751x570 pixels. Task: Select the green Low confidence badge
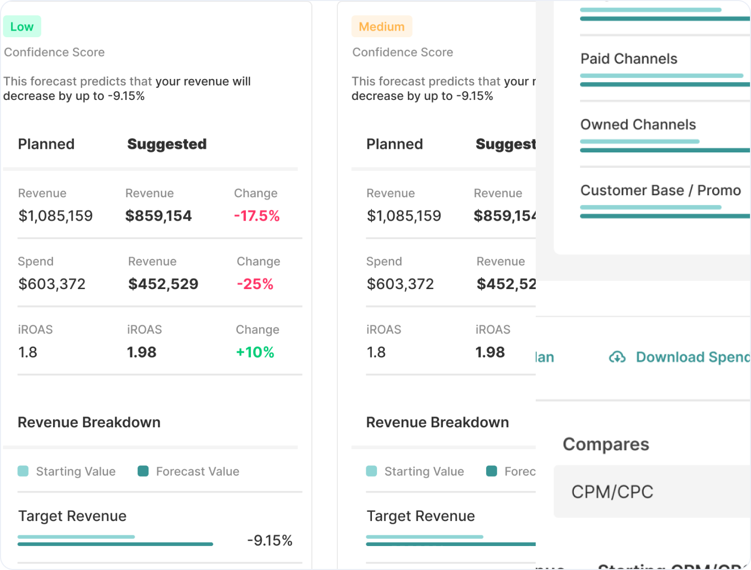[22, 27]
